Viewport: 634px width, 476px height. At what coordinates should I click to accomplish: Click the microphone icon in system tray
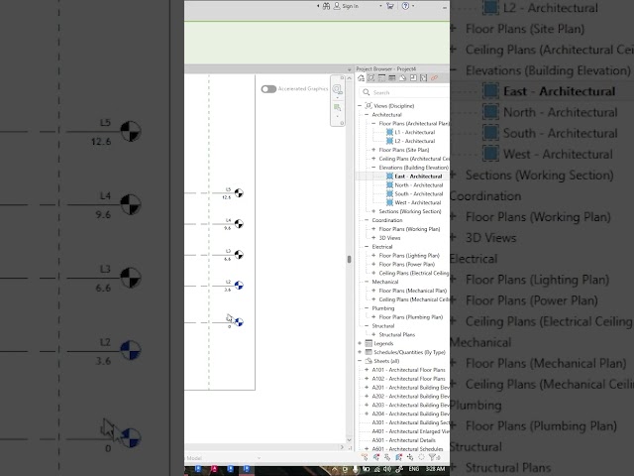(x=355, y=469)
